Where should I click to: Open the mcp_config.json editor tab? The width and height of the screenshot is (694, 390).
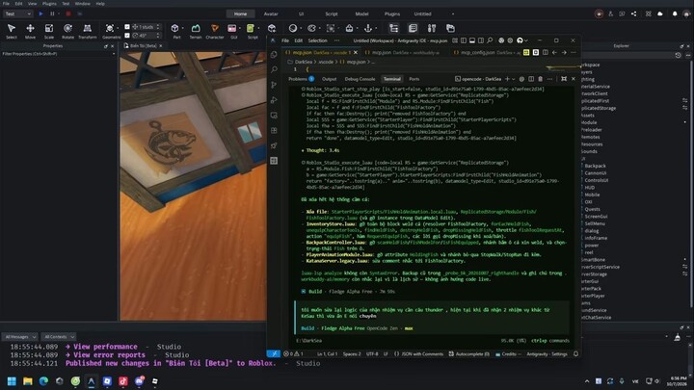click(x=487, y=53)
